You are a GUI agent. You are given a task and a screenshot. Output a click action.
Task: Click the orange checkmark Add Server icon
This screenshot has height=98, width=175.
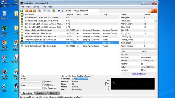(x=27, y=11)
